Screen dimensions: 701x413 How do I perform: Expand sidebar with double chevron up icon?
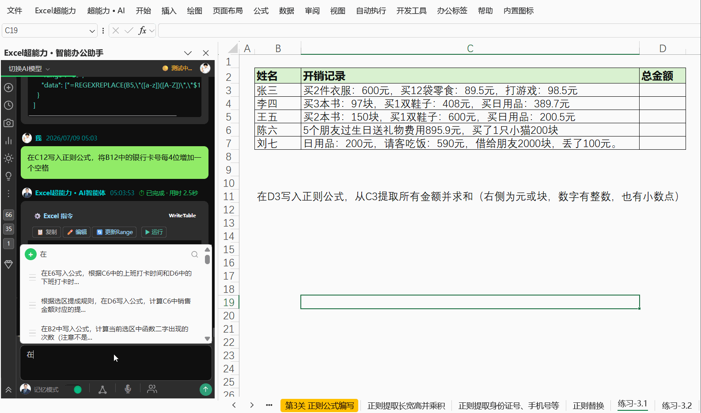tap(8, 390)
